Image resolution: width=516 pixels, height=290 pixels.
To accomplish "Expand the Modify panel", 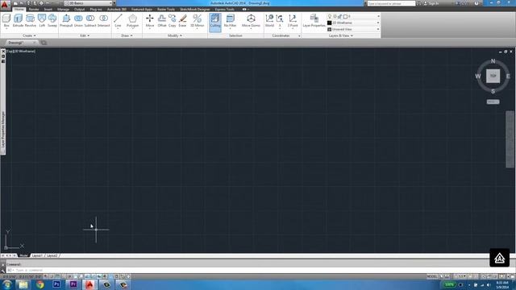I will tap(175, 35).
